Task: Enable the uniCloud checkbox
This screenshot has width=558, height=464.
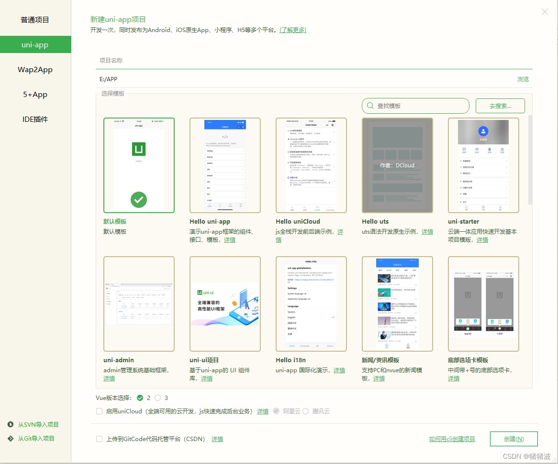Action: pos(99,411)
